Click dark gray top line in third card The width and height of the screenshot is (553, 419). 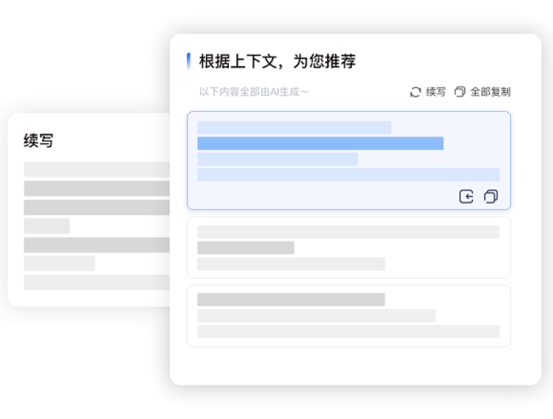291,299
